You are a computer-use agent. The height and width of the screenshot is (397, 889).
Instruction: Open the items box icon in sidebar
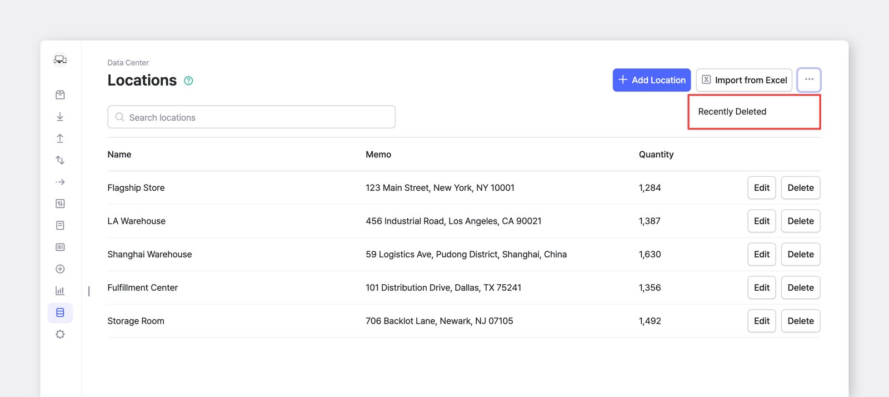pyautogui.click(x=60, y=95)
